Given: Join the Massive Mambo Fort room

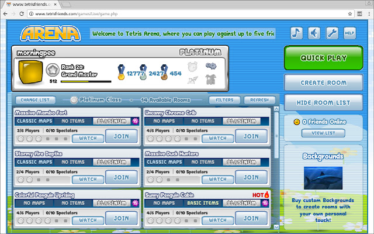Looking at the screenshot, I should pyautogui.click(x=122, y=136).
